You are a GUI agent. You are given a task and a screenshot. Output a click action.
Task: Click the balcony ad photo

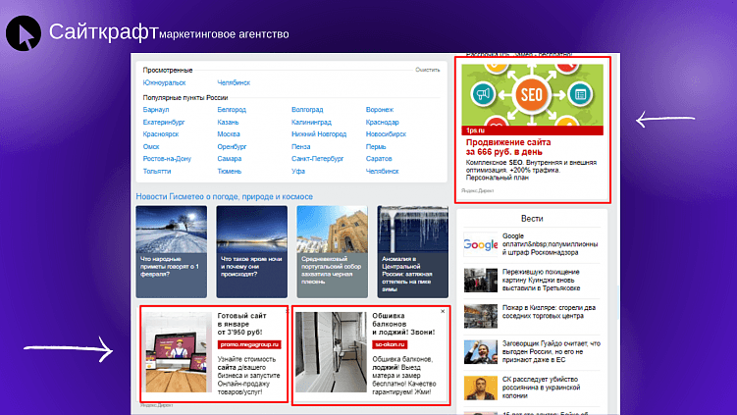point(331,352)
